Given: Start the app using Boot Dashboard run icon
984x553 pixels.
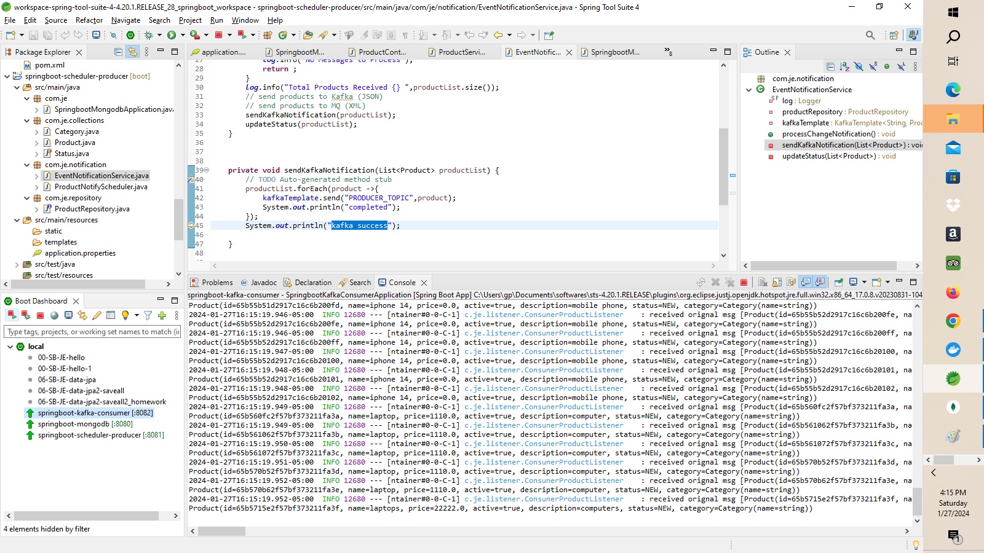Looking at the screenshot, I should click(12, 315).
